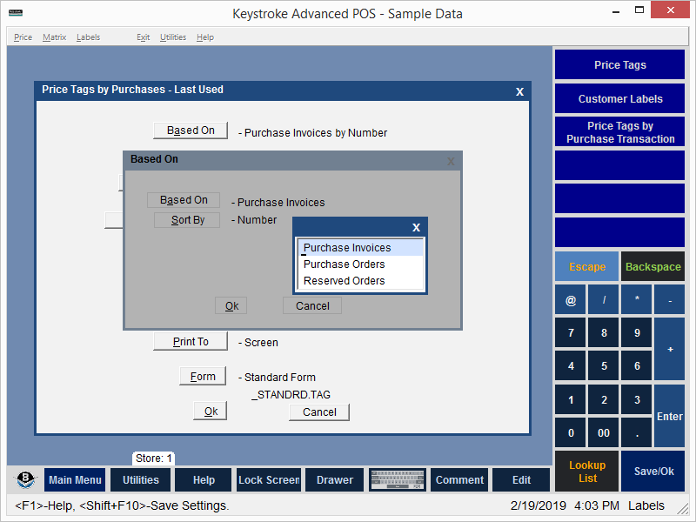
Task: Open the Price menu
Action: coord(23,37)
